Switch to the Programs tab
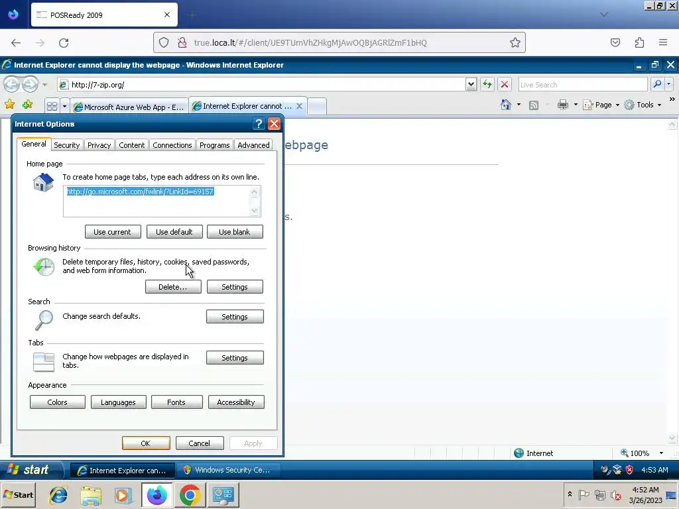The height and width of the screenshot is (509, 679). (214, 145)
